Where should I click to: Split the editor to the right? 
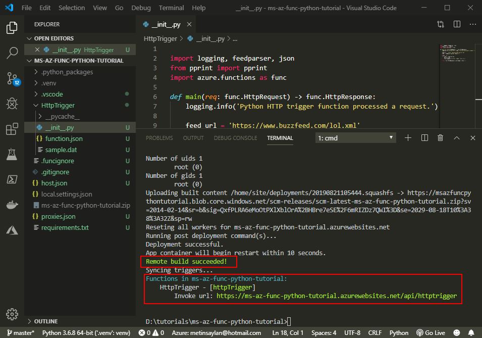[457, 24]
